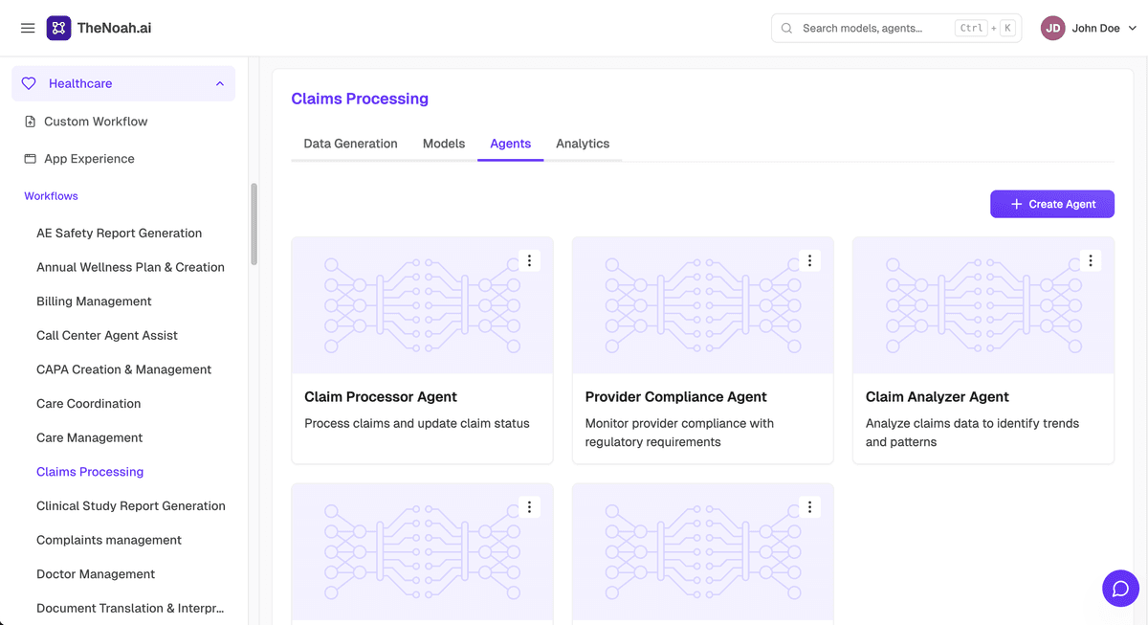
Task: Open Doctor Management workflow
Action: click(96, 574)
